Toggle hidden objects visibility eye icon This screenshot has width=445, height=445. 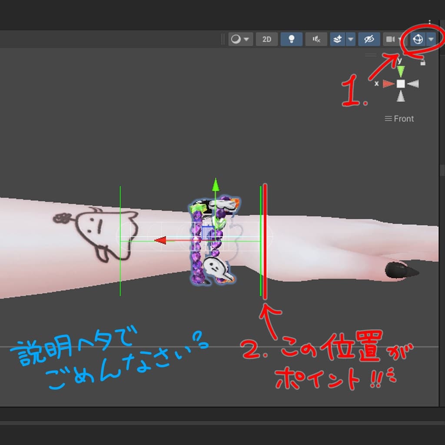[369, 39]
